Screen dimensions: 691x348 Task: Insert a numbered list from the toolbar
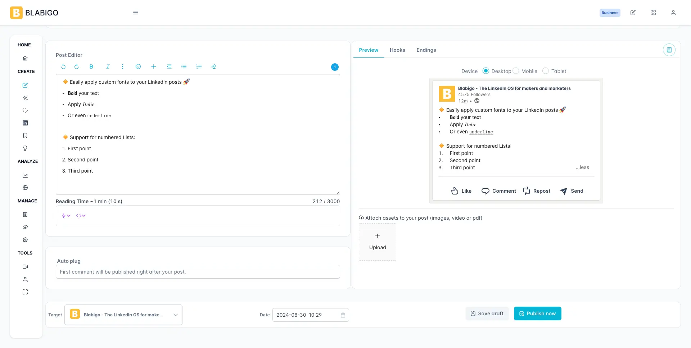pos(199,67)
